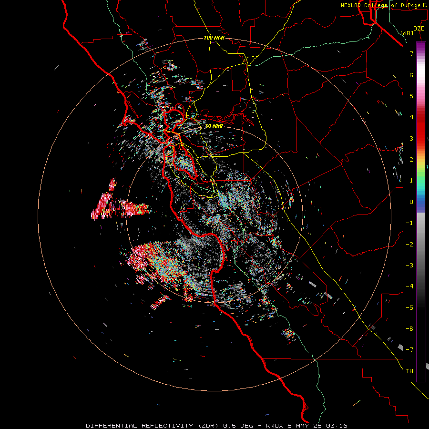Screen dimensions: 429x429
Task: Pick the red band of the ZDR color bar
Action: coord(421,132)
